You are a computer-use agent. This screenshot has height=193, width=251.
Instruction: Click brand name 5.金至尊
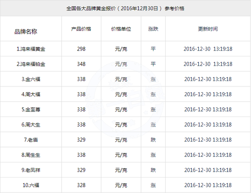(x=31, y=109)
